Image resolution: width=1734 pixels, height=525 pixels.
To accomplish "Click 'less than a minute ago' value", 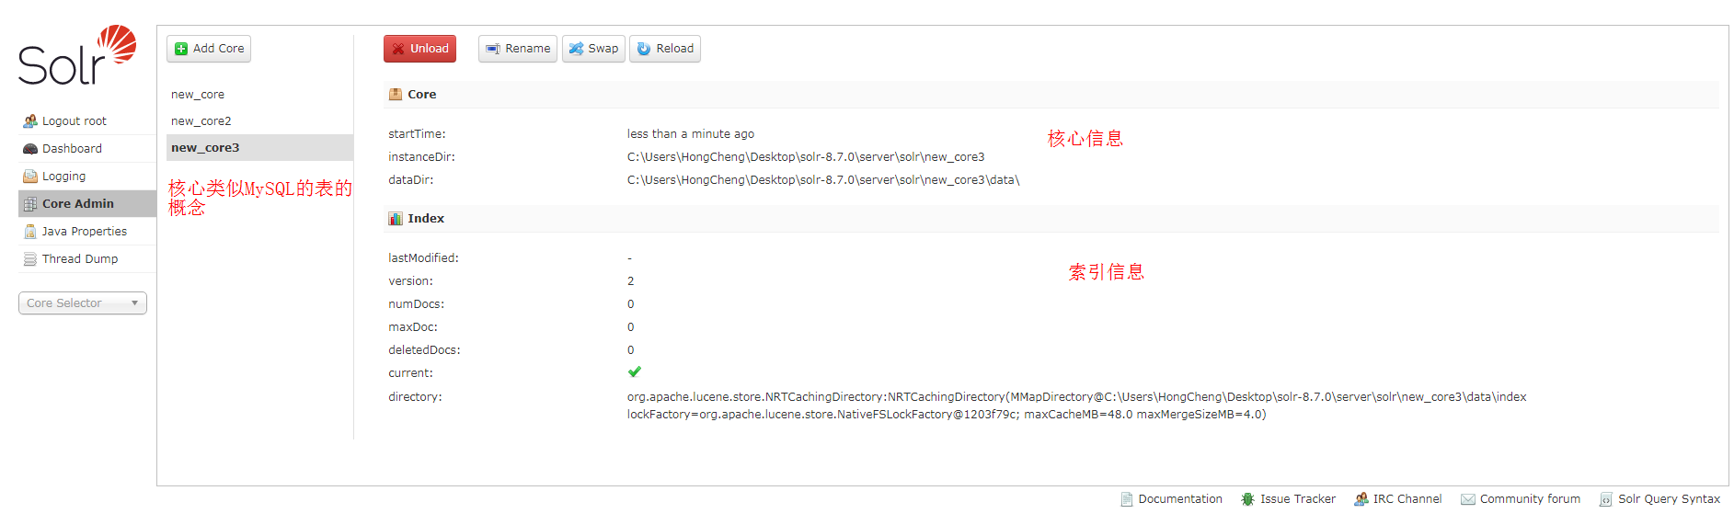I will (691, 134).
